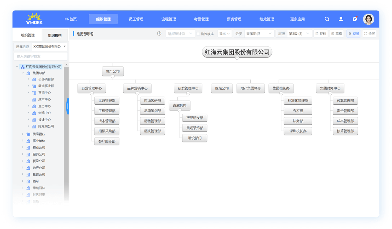Open the 选择统计项 dropdown

tap(180, 34)
